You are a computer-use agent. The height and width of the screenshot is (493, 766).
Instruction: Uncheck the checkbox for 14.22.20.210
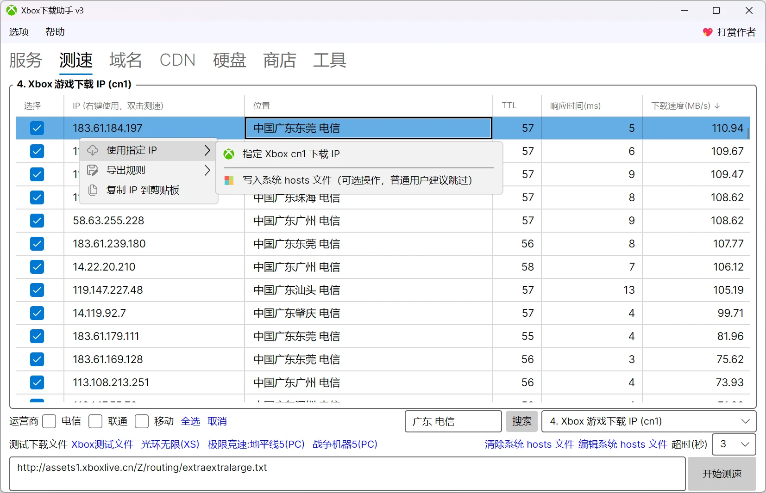pos(37,267)
